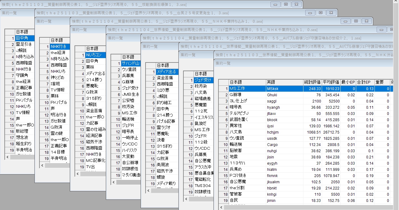Image resolution: width=399 pixels, height=210 pixels.
Task: Click the left scroll arrow under the NHK行き list
Action: pos(42,166)
